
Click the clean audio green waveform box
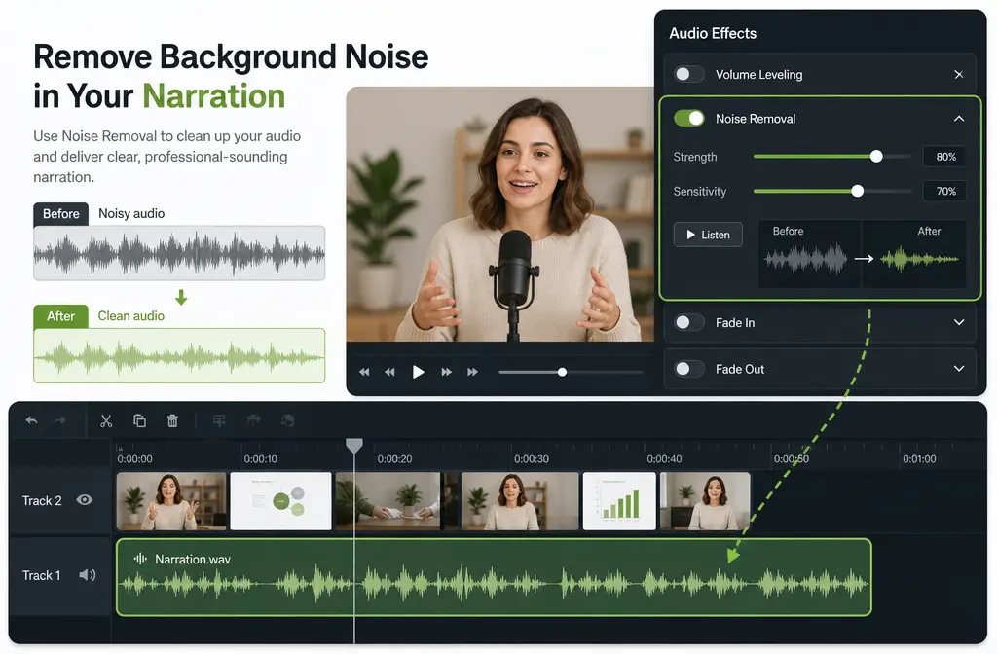pyautogui.click(x=179, y=356)
